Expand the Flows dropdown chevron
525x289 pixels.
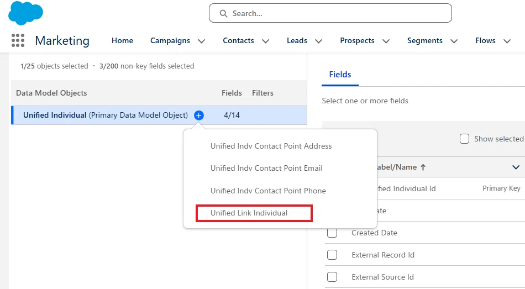(x=507, y=41)
